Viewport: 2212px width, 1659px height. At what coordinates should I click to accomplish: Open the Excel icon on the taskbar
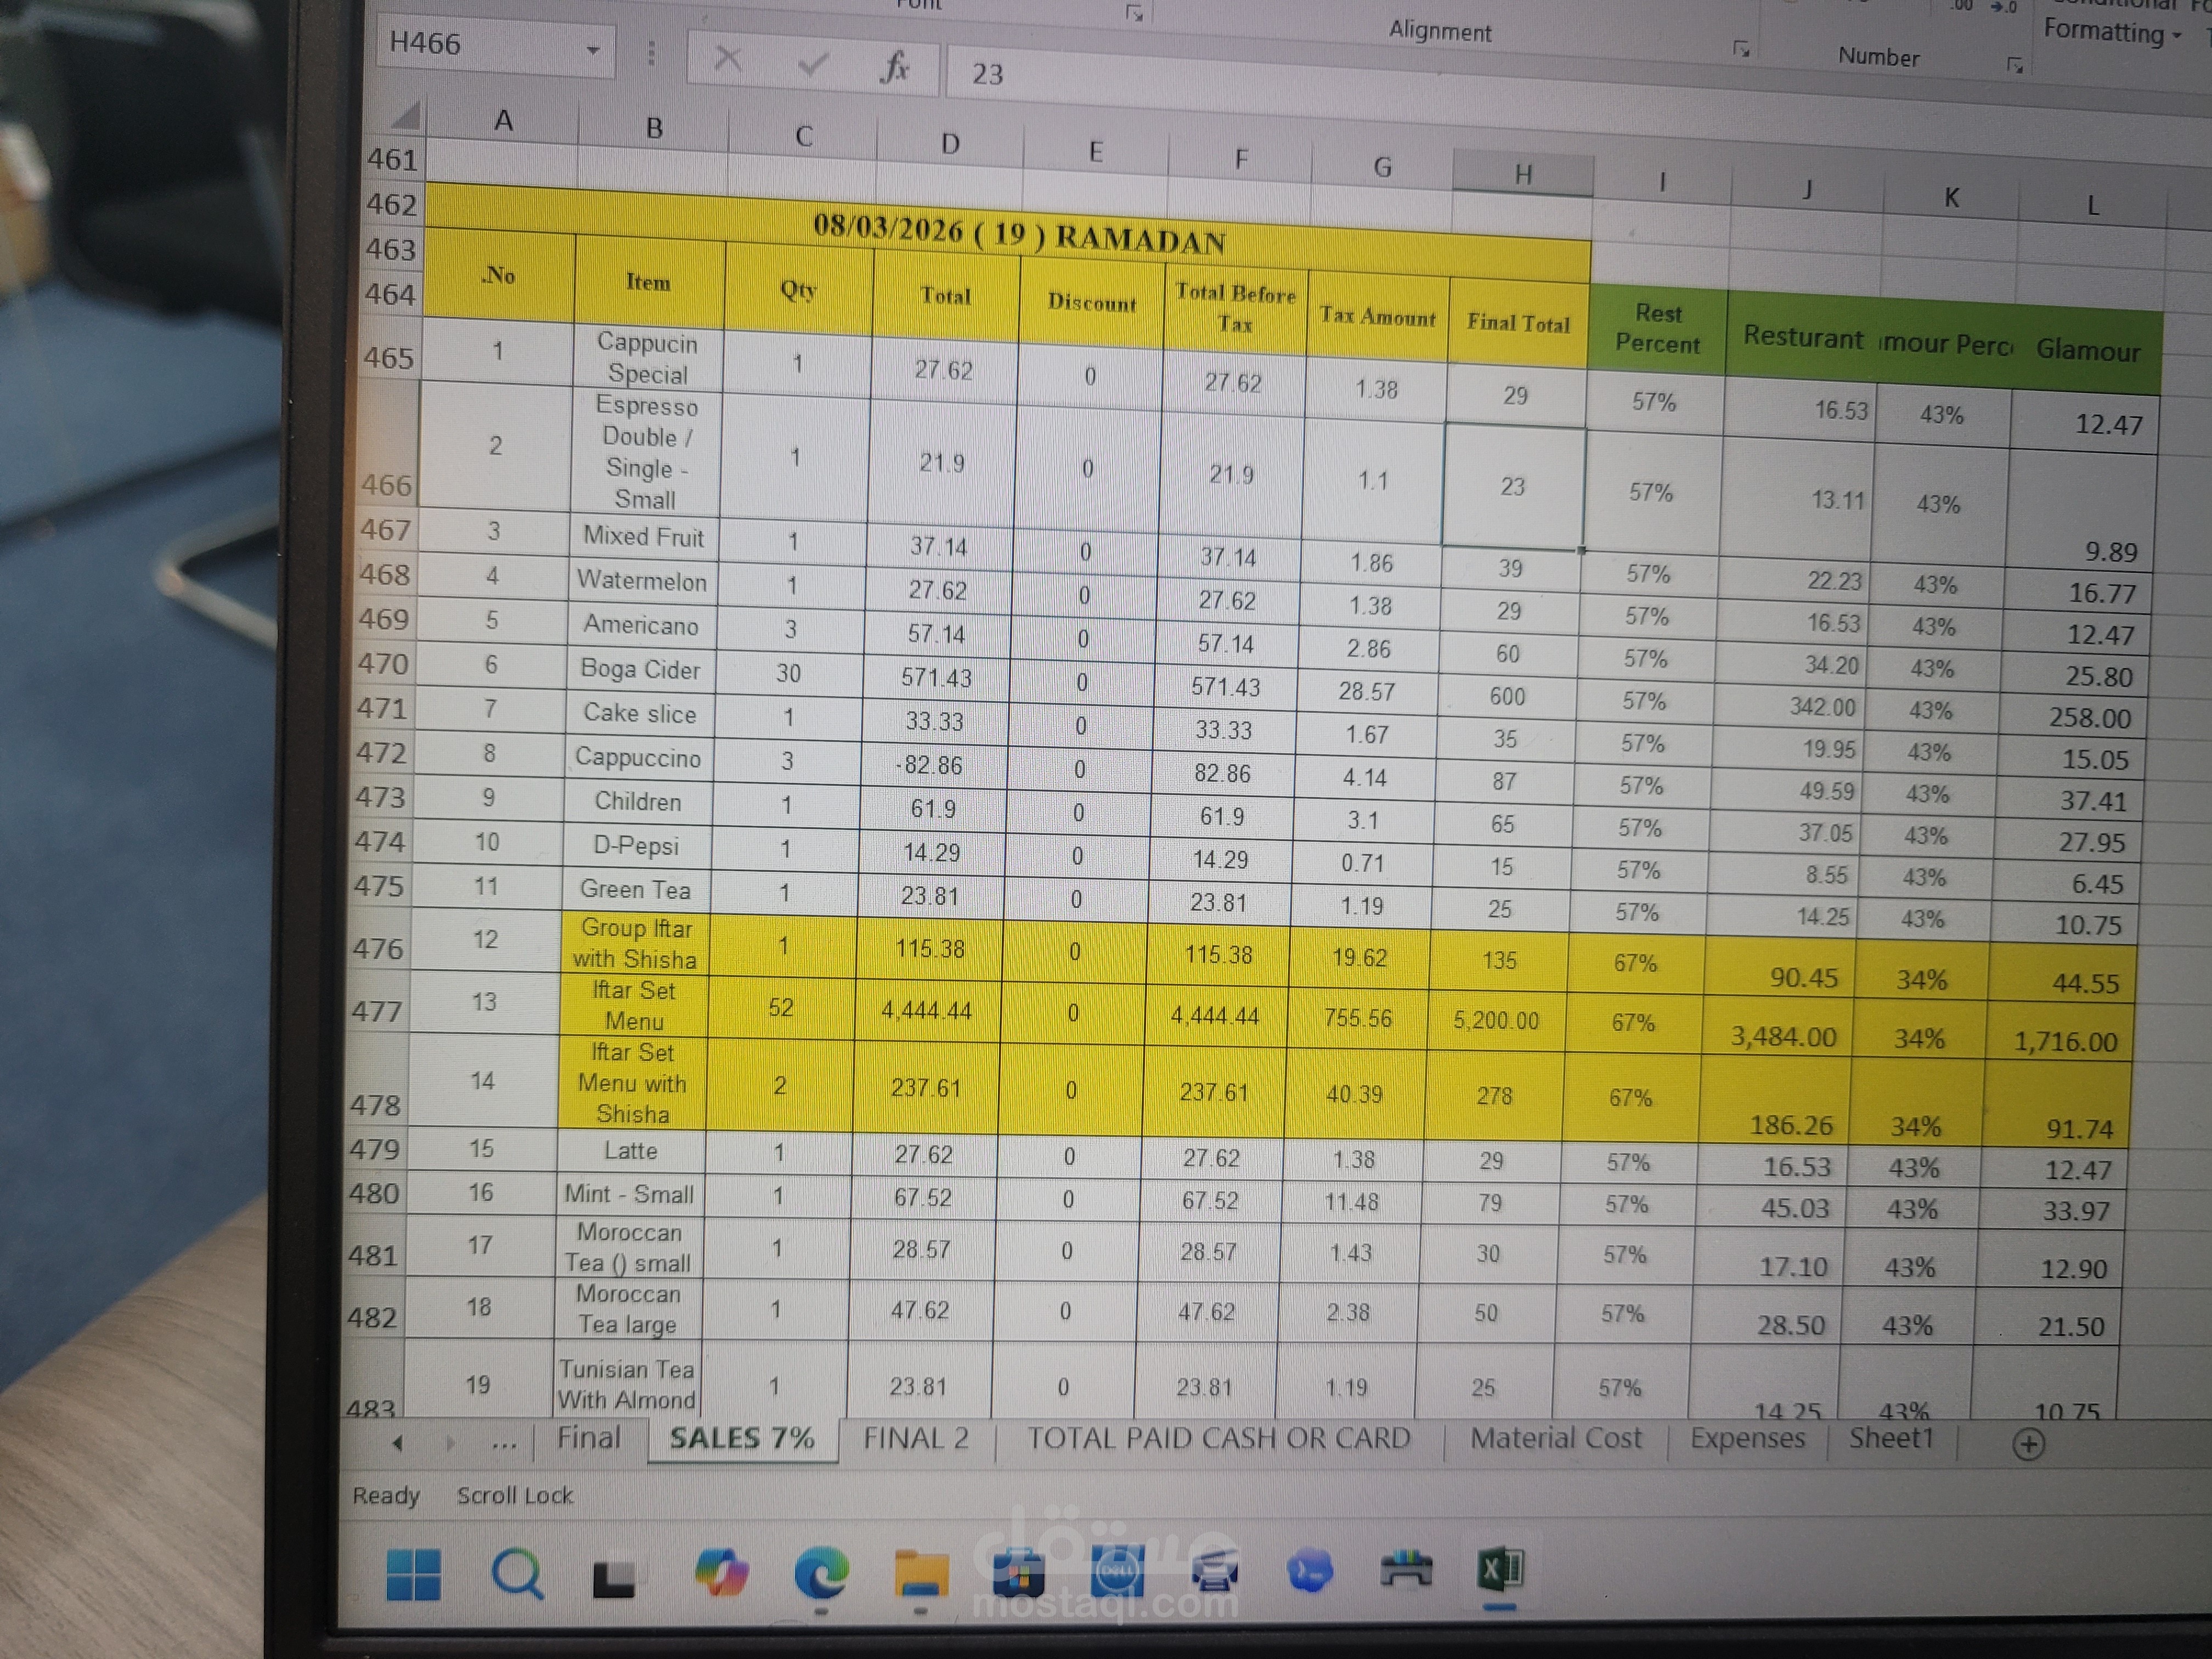pyautogui.click(x=1500, y=1570)
